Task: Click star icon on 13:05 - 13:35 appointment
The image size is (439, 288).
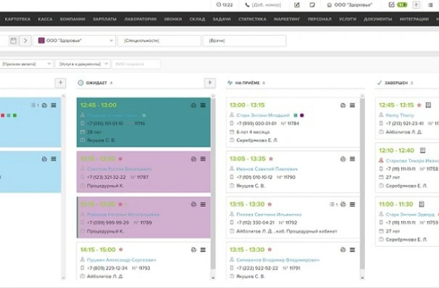Action: pos(271,159)
